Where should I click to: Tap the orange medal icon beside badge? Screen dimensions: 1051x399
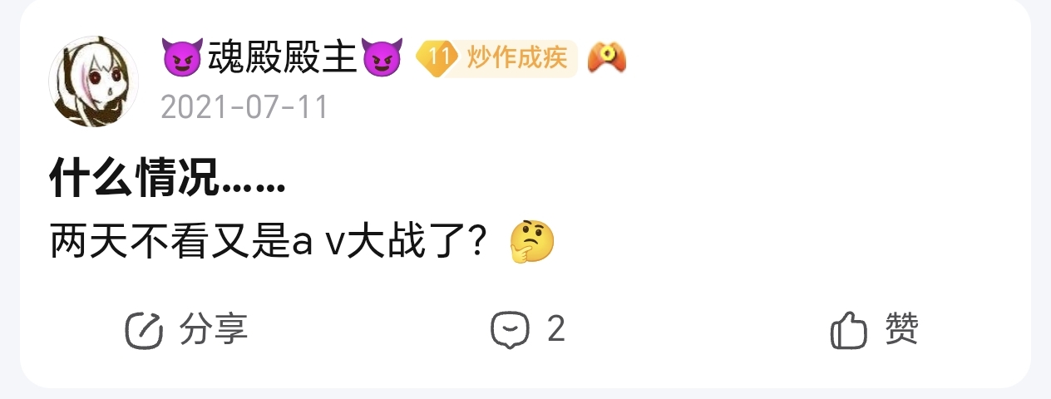(x=607, y=57)
